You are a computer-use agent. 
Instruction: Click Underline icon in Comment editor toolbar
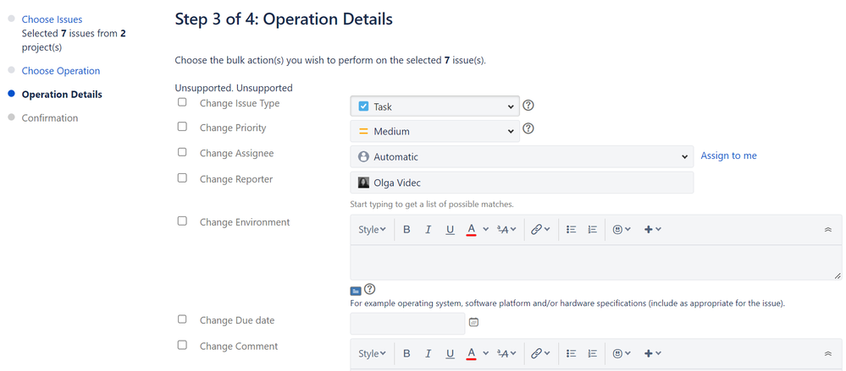[450, 353]
